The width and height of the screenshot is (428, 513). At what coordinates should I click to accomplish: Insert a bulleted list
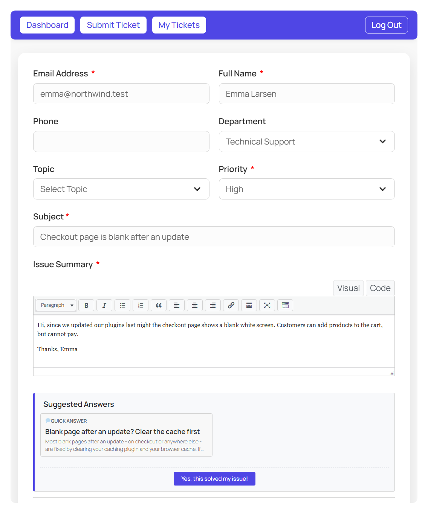122,305
